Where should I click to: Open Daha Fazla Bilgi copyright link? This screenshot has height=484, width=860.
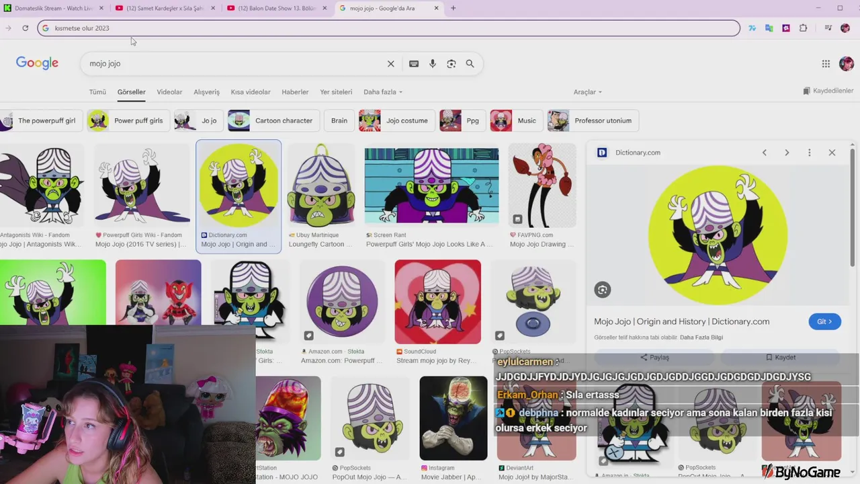click(701, 337)
